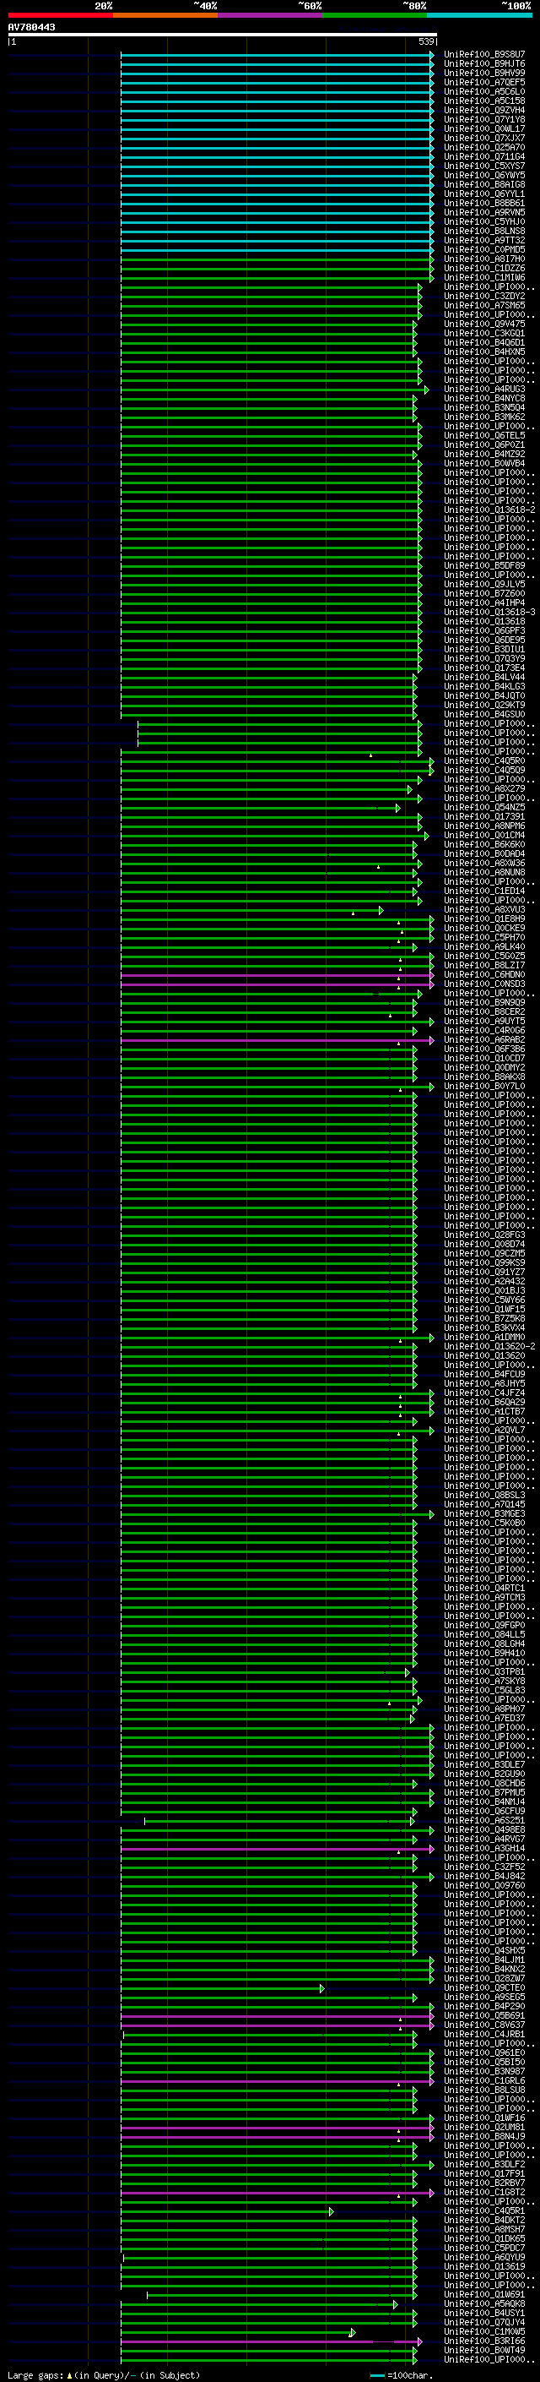
Task: Select hit UniRef100_B3MK62
Action: click(484, 417)
